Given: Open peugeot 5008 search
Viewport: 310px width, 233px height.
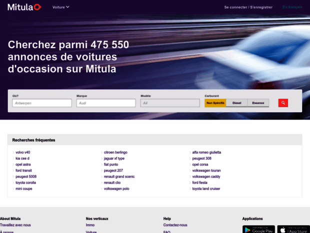Looking at the screenshot, I should click(26, 176).
